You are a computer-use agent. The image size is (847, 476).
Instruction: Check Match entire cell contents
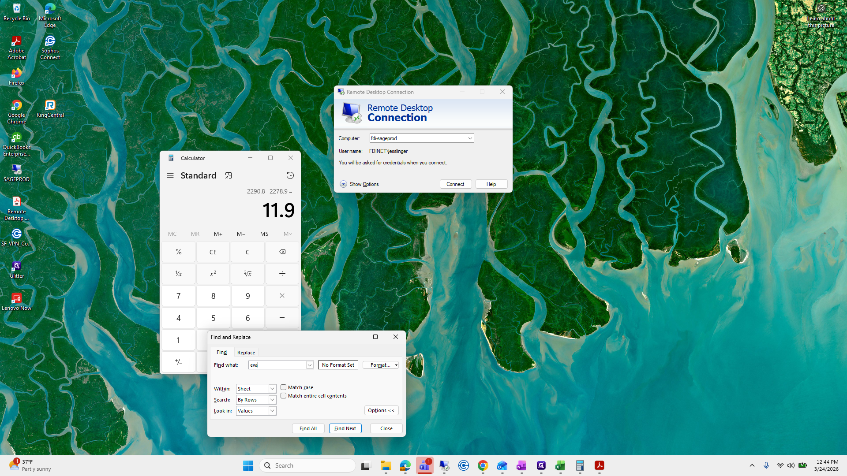coord(284,396)
